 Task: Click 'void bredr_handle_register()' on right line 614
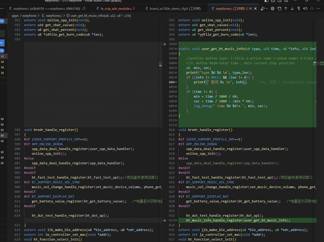205,130
